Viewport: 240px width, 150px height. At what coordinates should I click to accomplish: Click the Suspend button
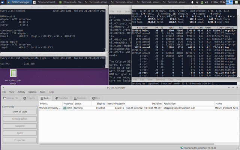[20, 126]
